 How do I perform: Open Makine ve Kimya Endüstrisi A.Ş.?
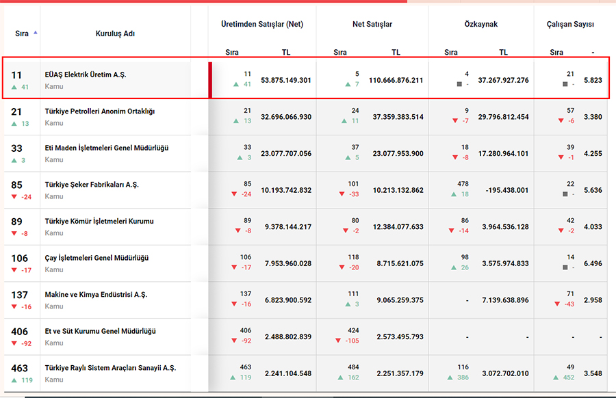96,295
